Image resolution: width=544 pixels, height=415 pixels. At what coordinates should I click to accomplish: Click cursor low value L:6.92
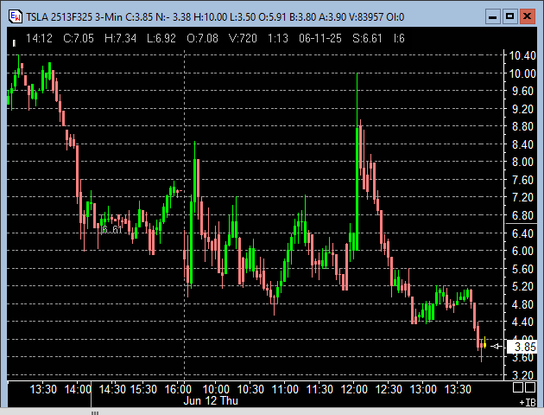point(161,38)
